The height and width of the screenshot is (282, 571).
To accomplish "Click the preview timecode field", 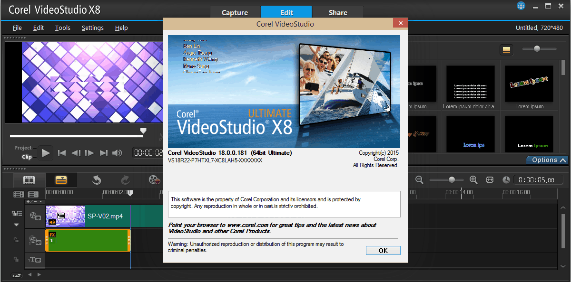I will [x=148, y=153].
